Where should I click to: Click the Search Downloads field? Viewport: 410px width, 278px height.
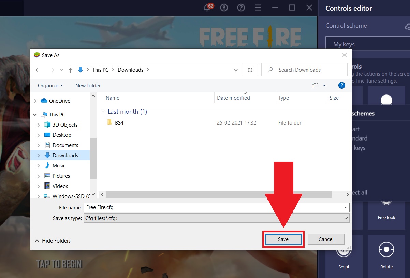click(x=304, y=70)
